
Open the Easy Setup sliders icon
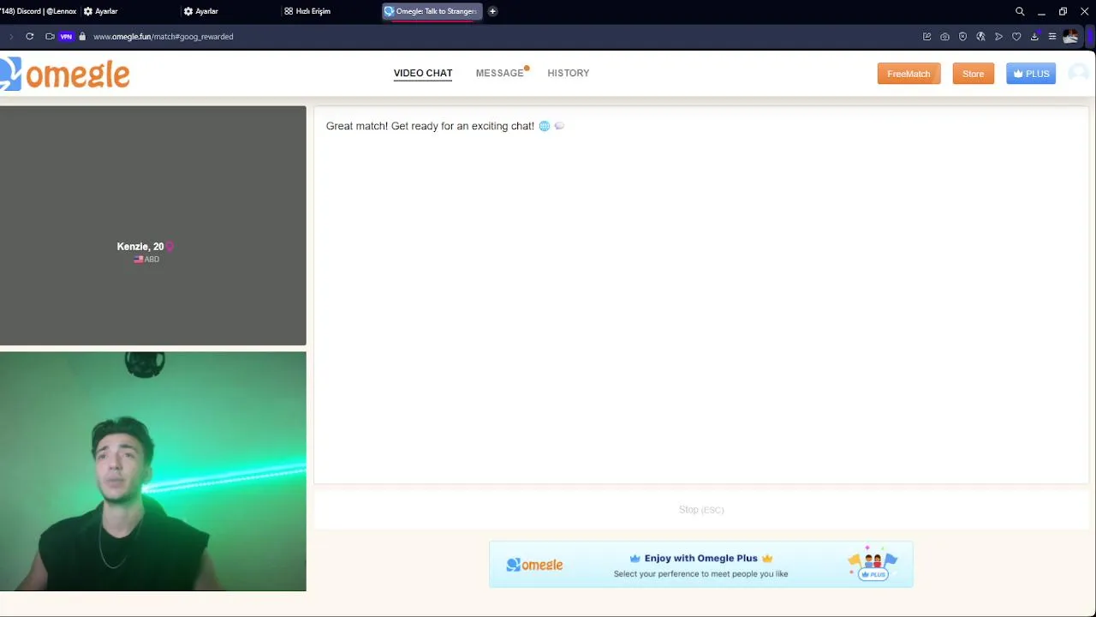pos(1052,36)
